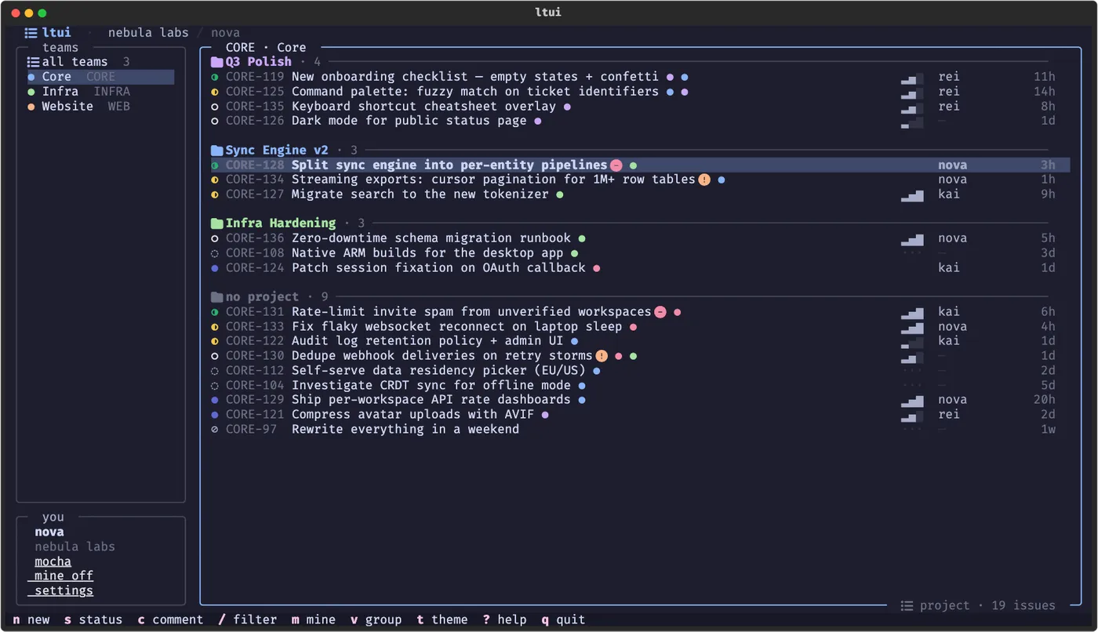The width and height of the screenshot is (1098, 632).
Task: Click the urgent badge on CORE-130
Action: coord(602,356)
